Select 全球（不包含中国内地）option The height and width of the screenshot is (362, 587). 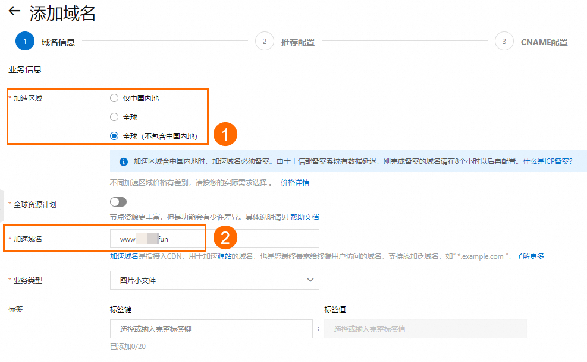click(x=114, y=135)
